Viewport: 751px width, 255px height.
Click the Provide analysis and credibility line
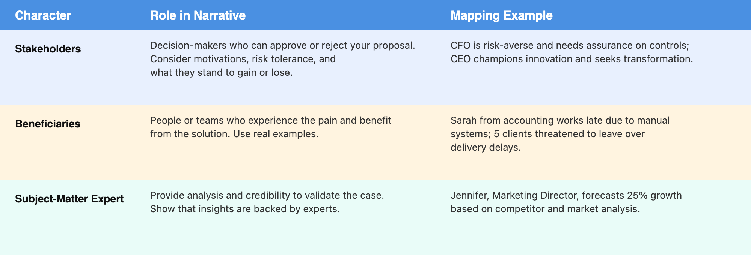(x=267, y=196)
